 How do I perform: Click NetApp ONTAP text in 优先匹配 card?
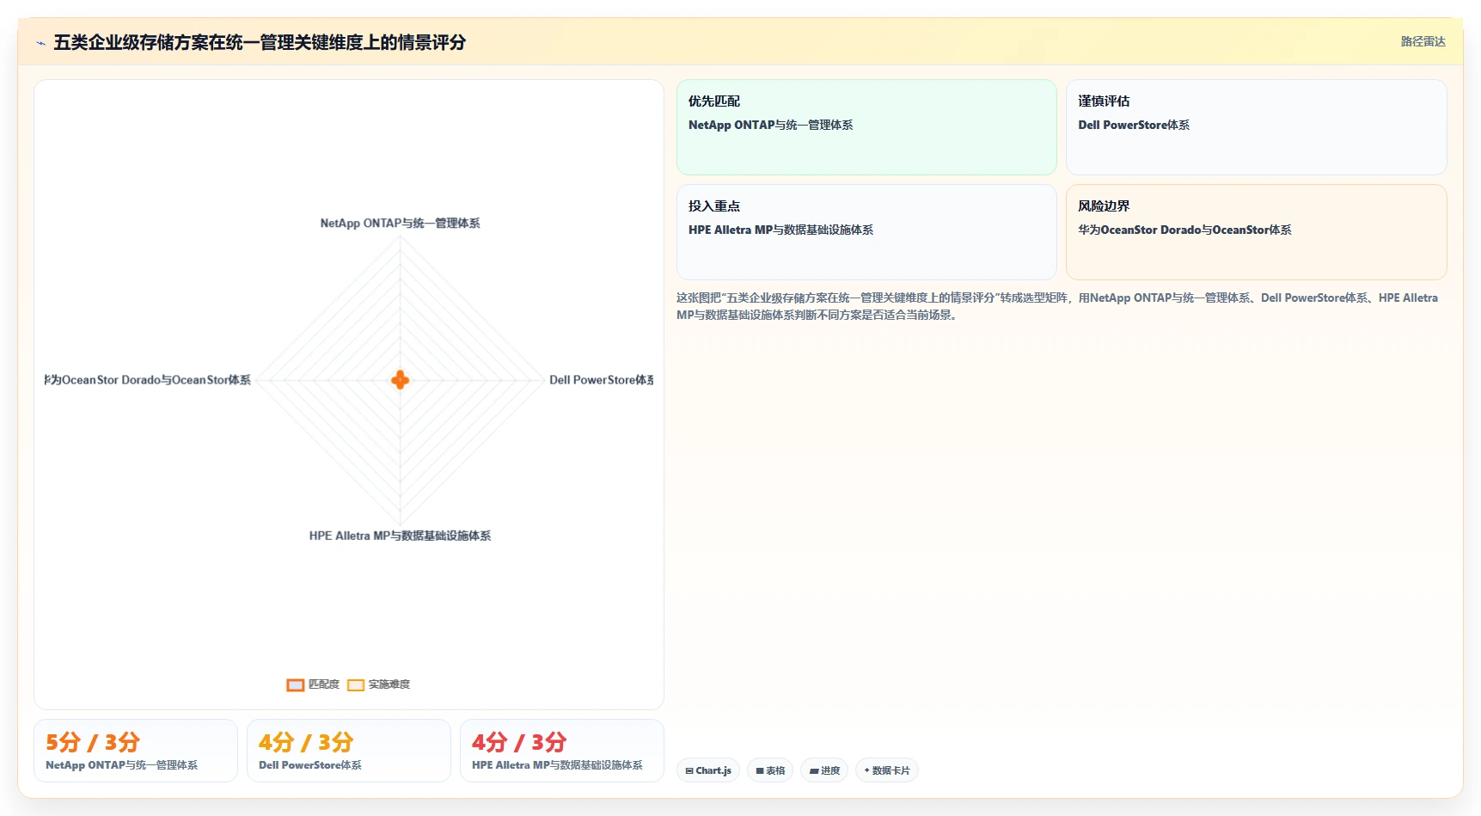click(x=770, y=126)
